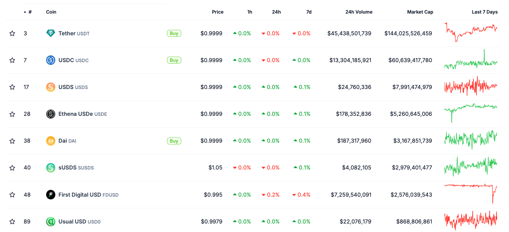Screen dimensions: 509x232
Task: Open the Ethena USDe coin link
Action: (x=83, y=114)
